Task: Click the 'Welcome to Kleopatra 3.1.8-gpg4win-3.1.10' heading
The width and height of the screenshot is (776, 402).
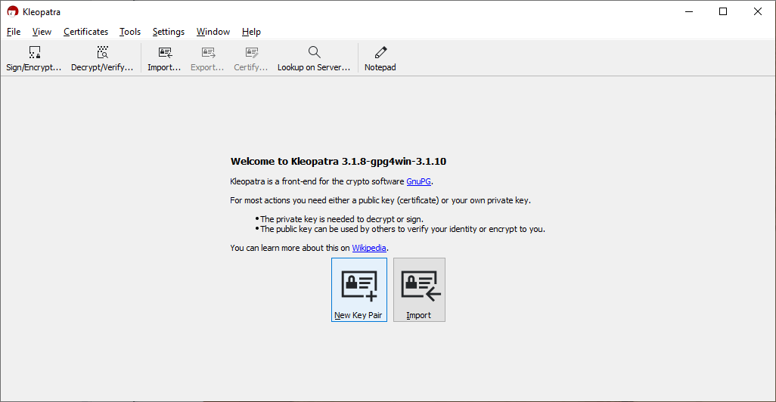Action: (338, 161)
